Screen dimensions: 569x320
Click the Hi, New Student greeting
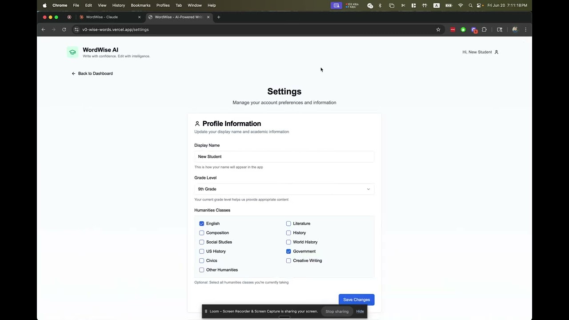pos(477,52)
